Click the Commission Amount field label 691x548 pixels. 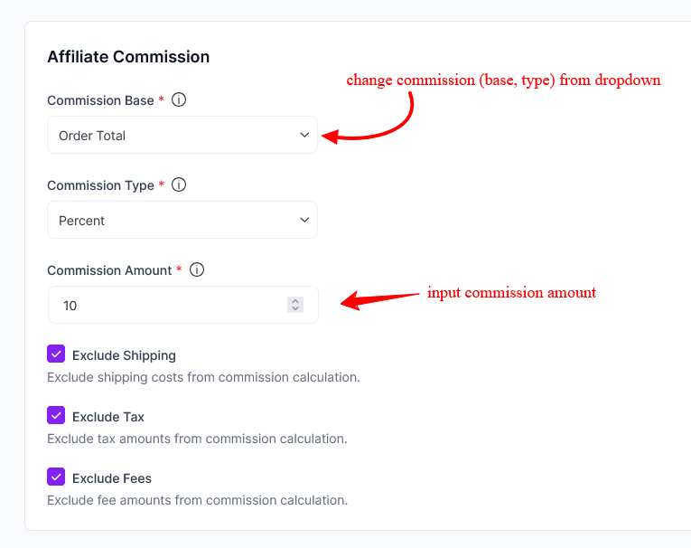click(109, 270)
